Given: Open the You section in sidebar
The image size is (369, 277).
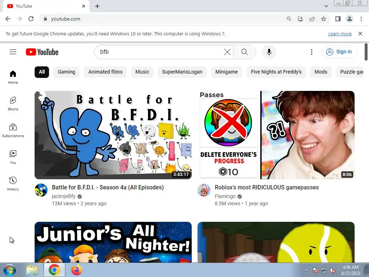Looking at the screenshot, I should click(13, 157).
